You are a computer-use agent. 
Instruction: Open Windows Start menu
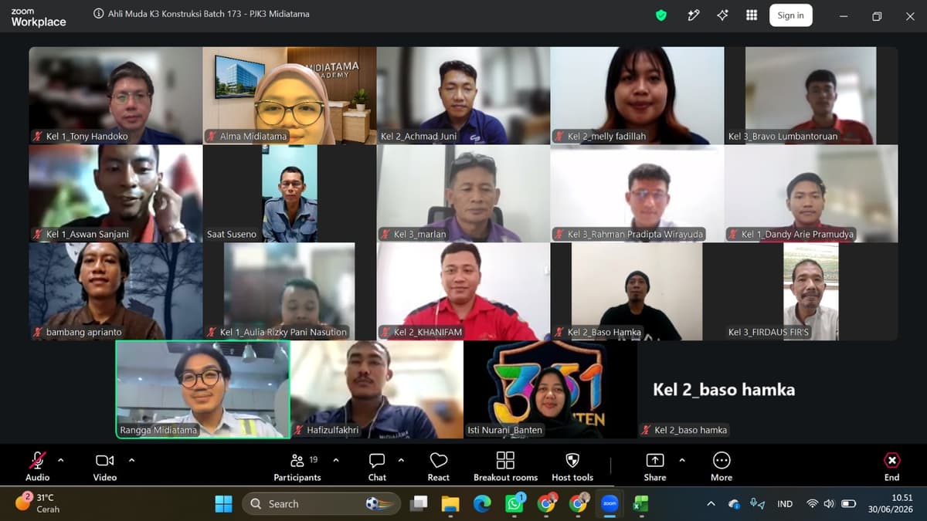223,504
